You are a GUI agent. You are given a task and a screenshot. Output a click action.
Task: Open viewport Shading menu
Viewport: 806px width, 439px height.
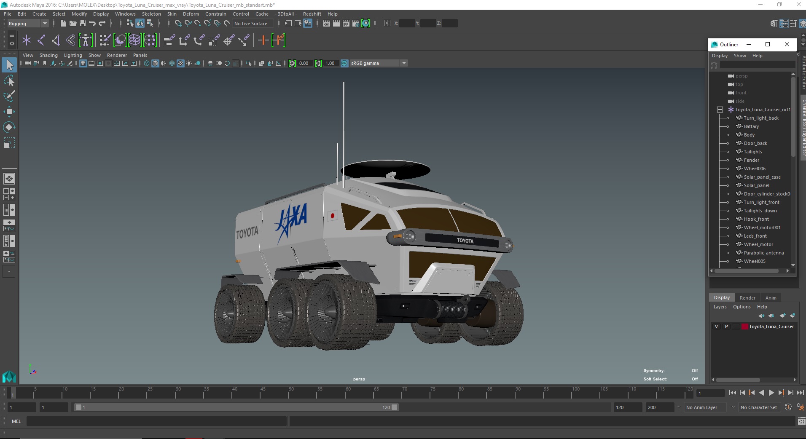pyautogui.click(x=48, y=55)
